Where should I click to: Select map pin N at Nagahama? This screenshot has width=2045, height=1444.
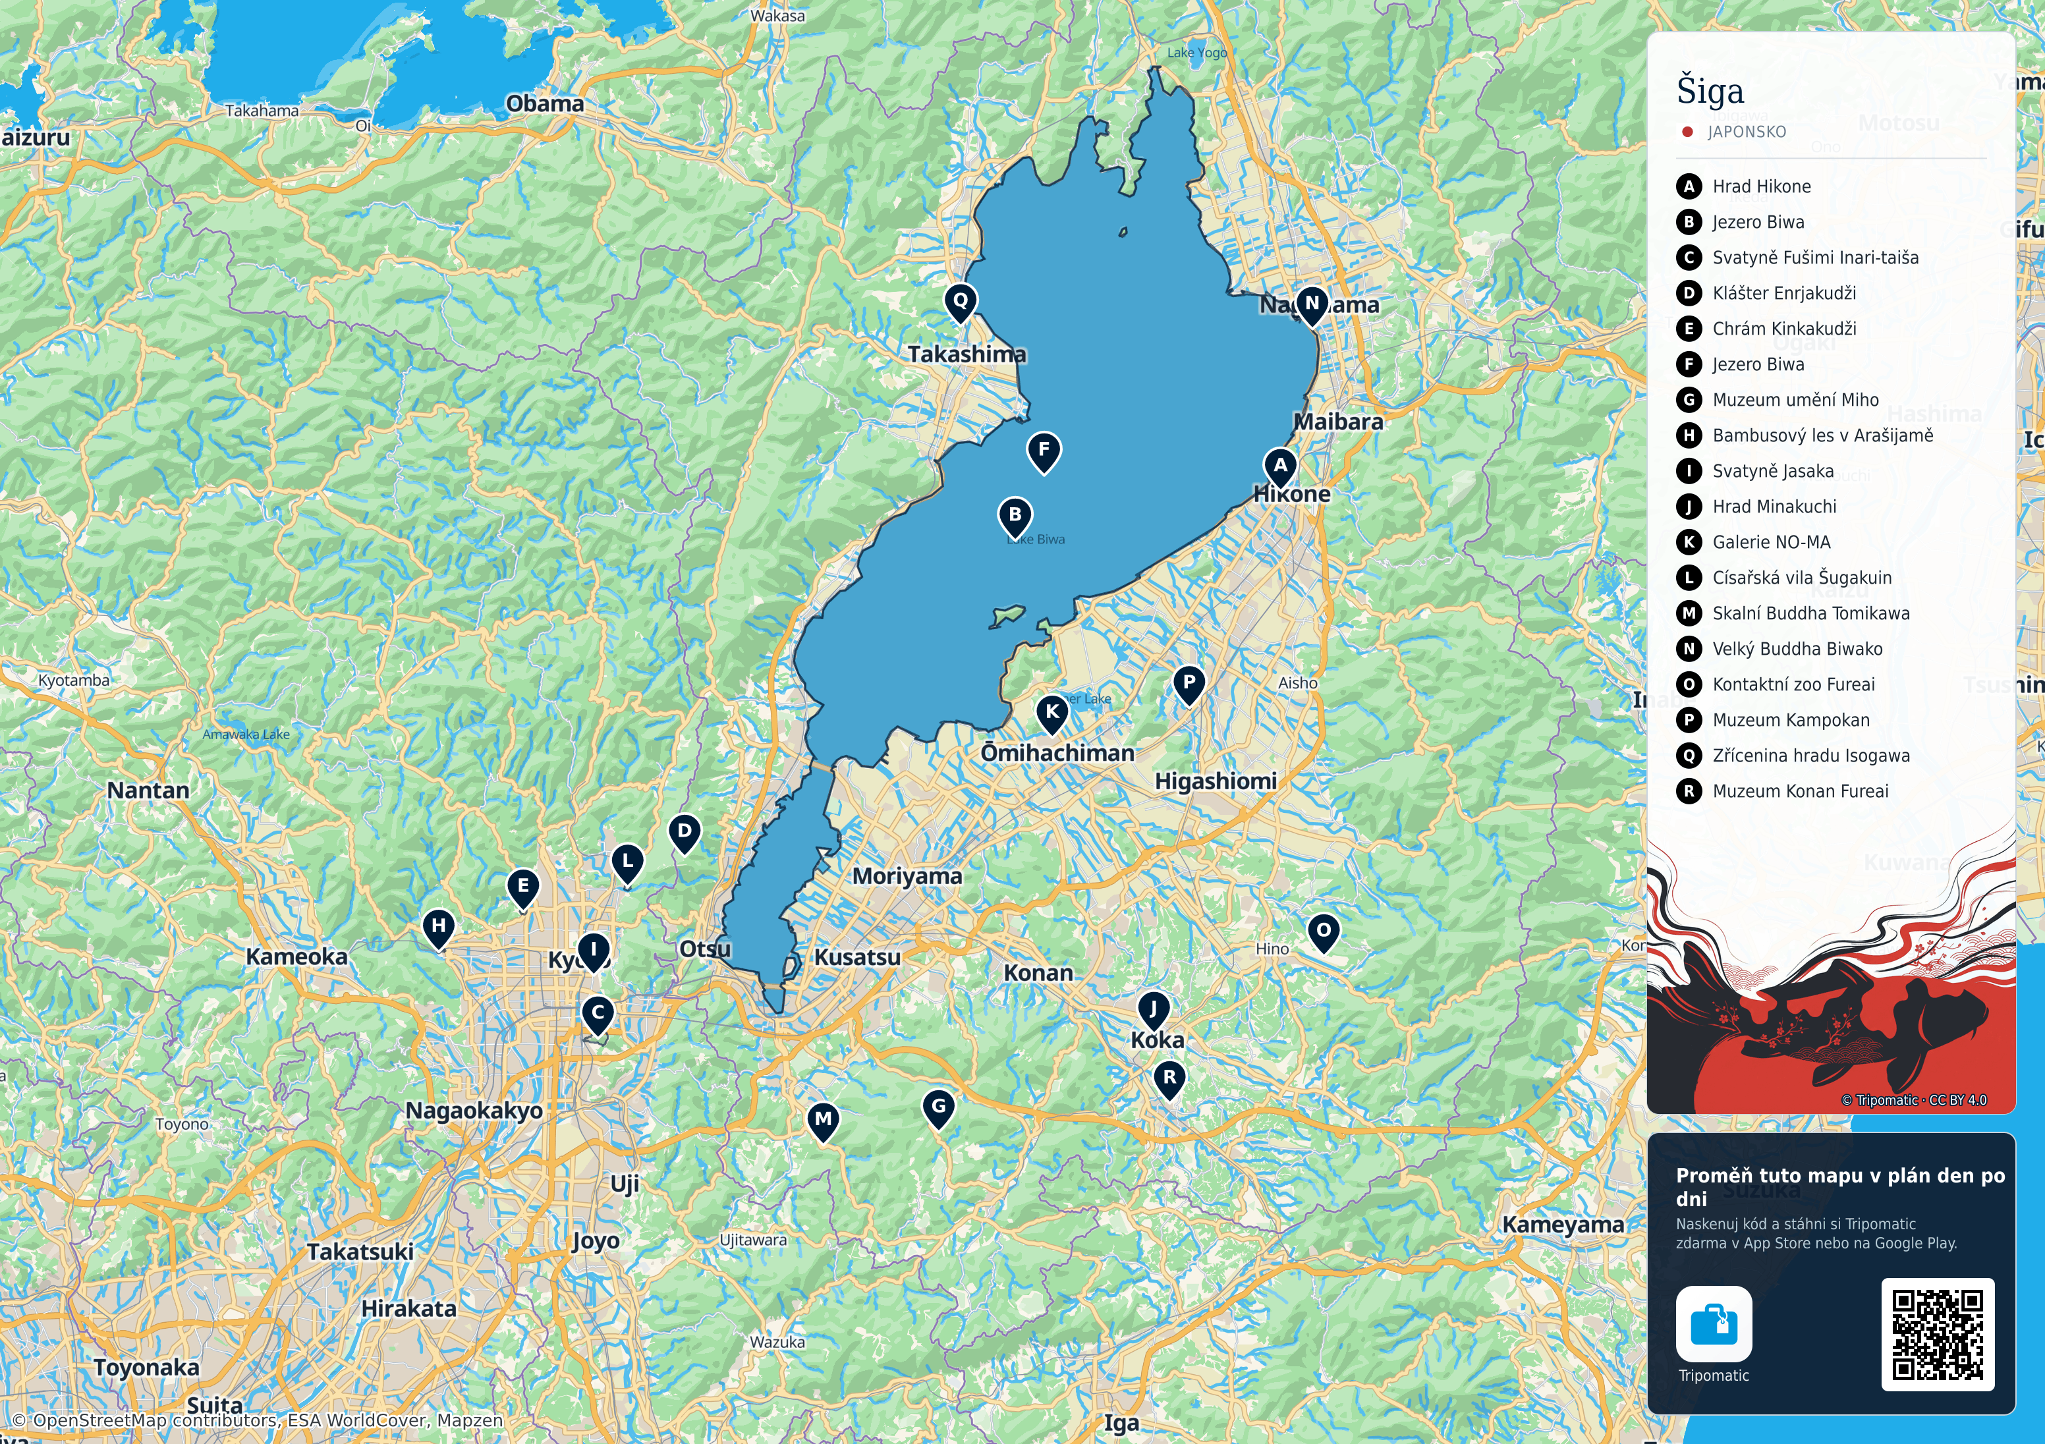(1312, 306)
